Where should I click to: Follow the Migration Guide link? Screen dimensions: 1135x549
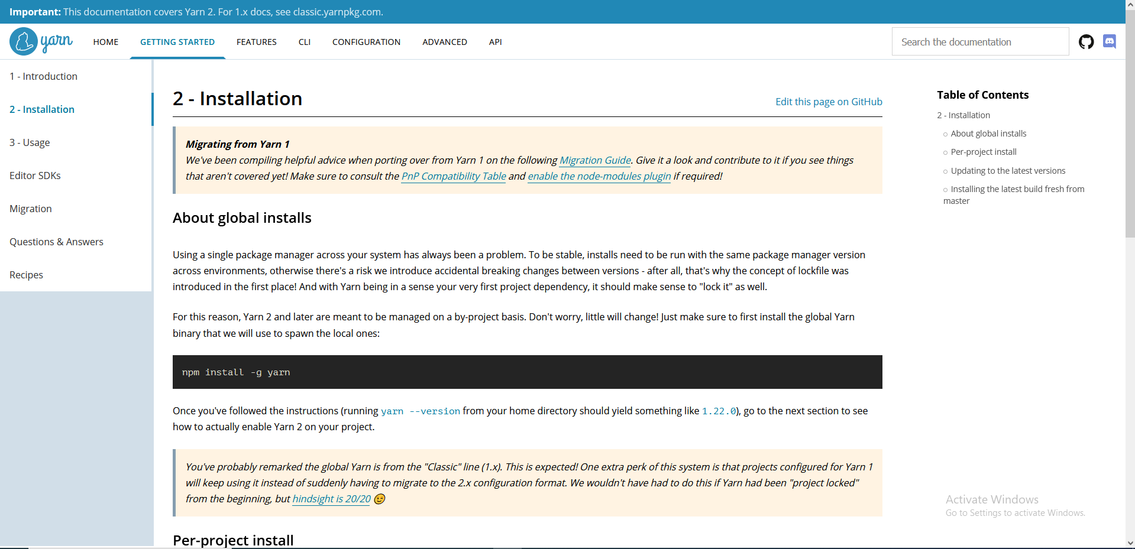(595, 160)
